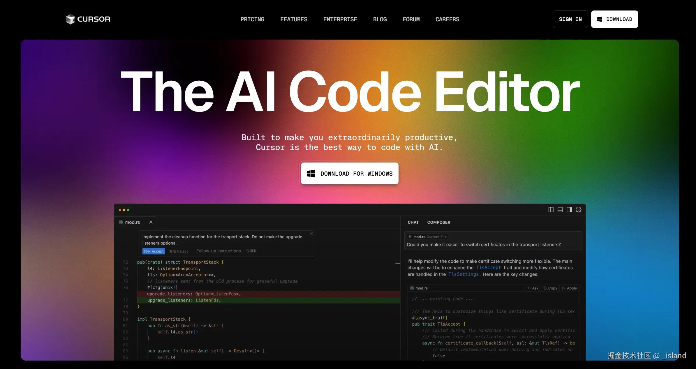
Task: Click the Ask reply icon
Action: 533,288
